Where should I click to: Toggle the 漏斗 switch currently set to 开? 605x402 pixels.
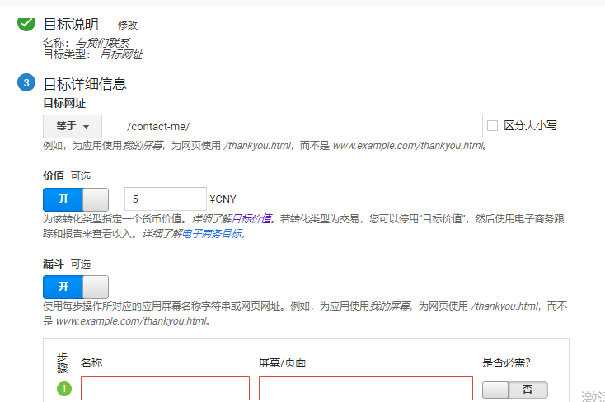(76, 287)
